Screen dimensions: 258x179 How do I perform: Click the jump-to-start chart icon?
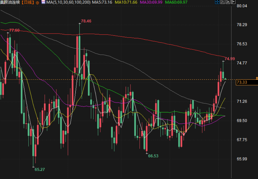click(x=222, y=2)
